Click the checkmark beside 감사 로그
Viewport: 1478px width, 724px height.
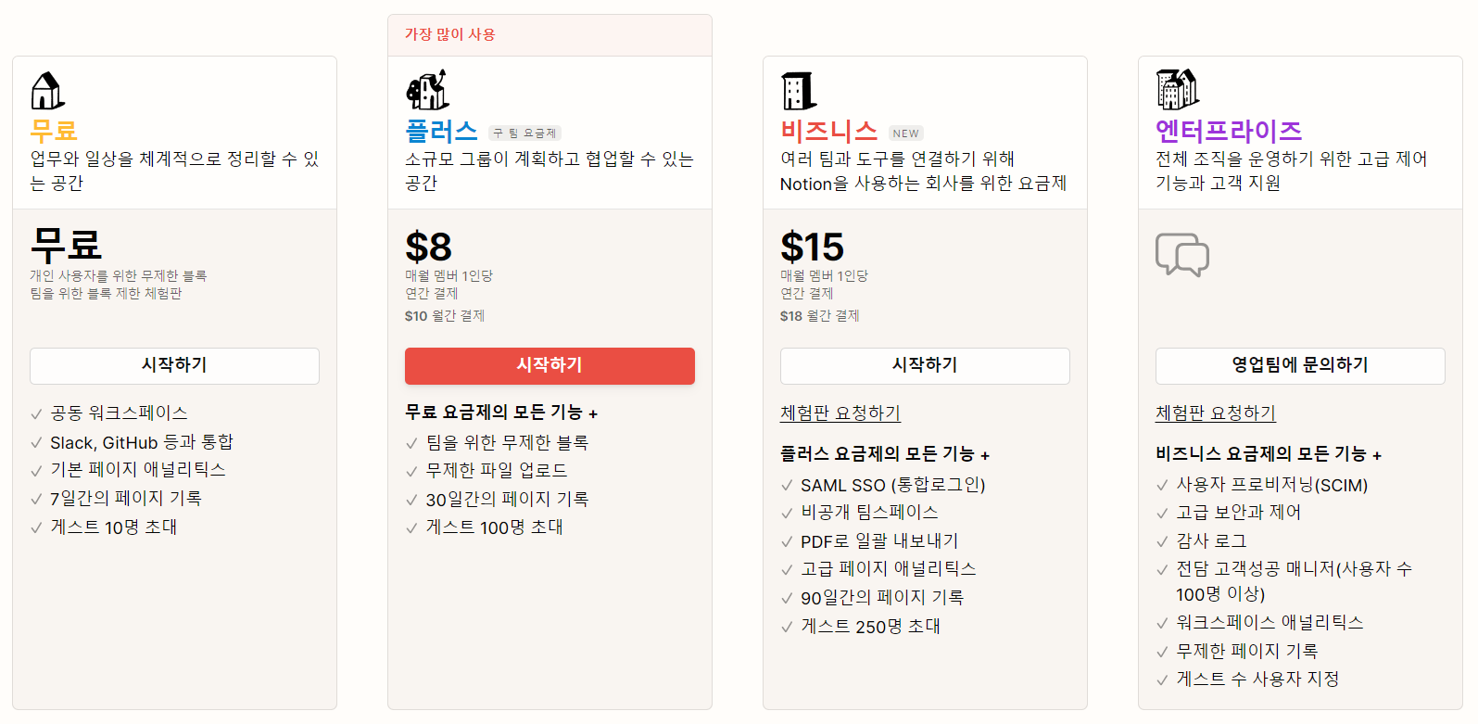pyautogui.click(x=1162, y=541)
